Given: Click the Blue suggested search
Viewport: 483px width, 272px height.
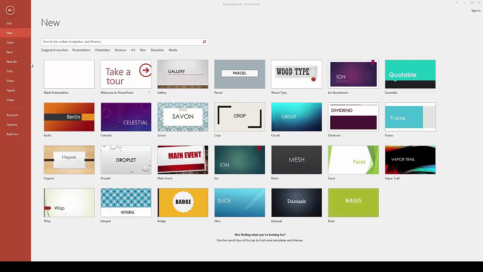Looking at the screenshot, I should [x=143, y=50].
